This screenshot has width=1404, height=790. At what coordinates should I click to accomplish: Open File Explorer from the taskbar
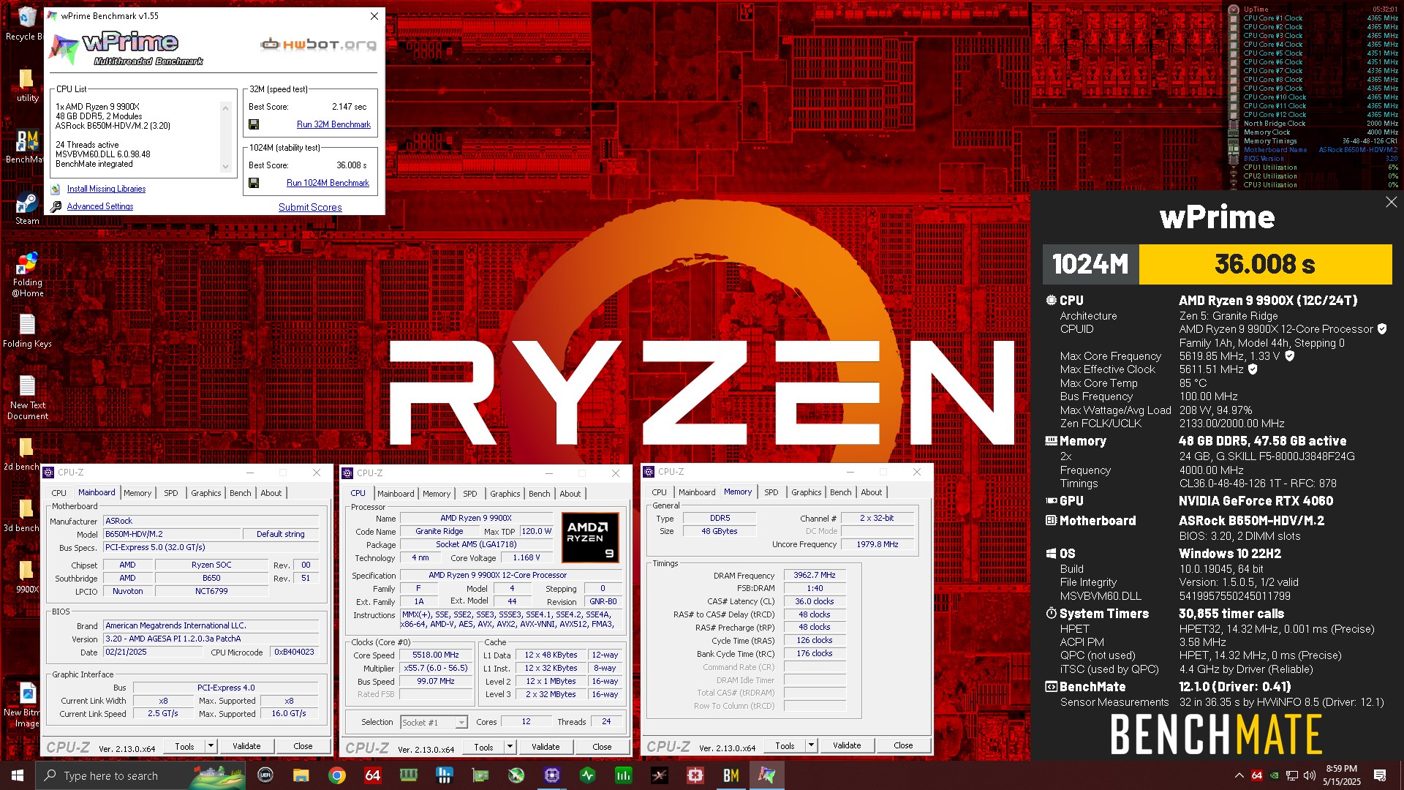pos(301,775)
